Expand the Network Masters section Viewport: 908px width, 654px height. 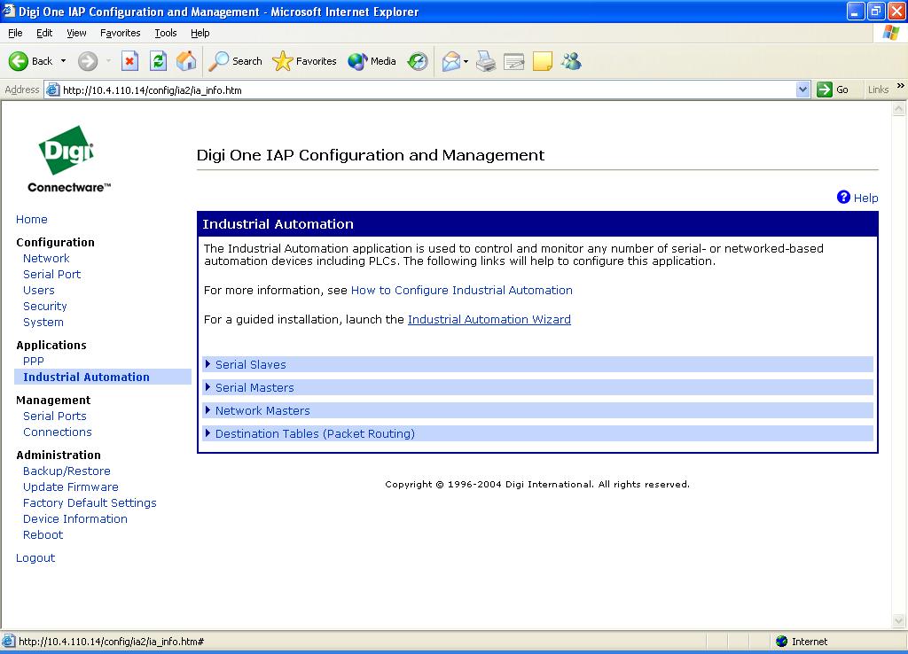pos(262,410)
